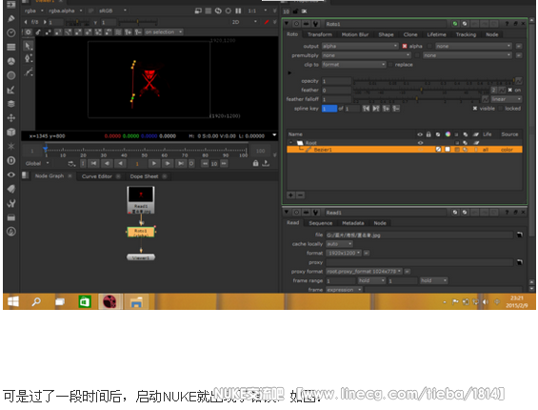Enable the locked checkbox
The width and height of the screenshot is (538, 410).
(501, 109)
